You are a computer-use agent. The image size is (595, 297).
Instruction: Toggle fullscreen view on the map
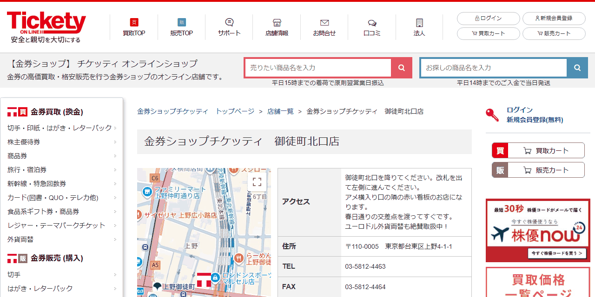(257, 182)
